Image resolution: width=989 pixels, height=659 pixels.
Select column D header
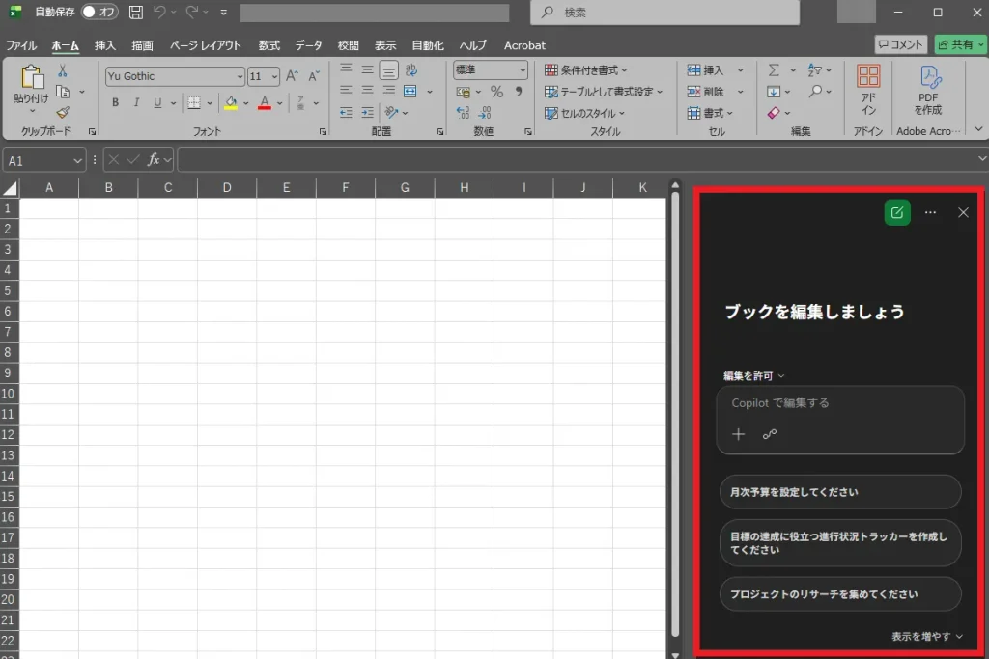tap(227, 188)
